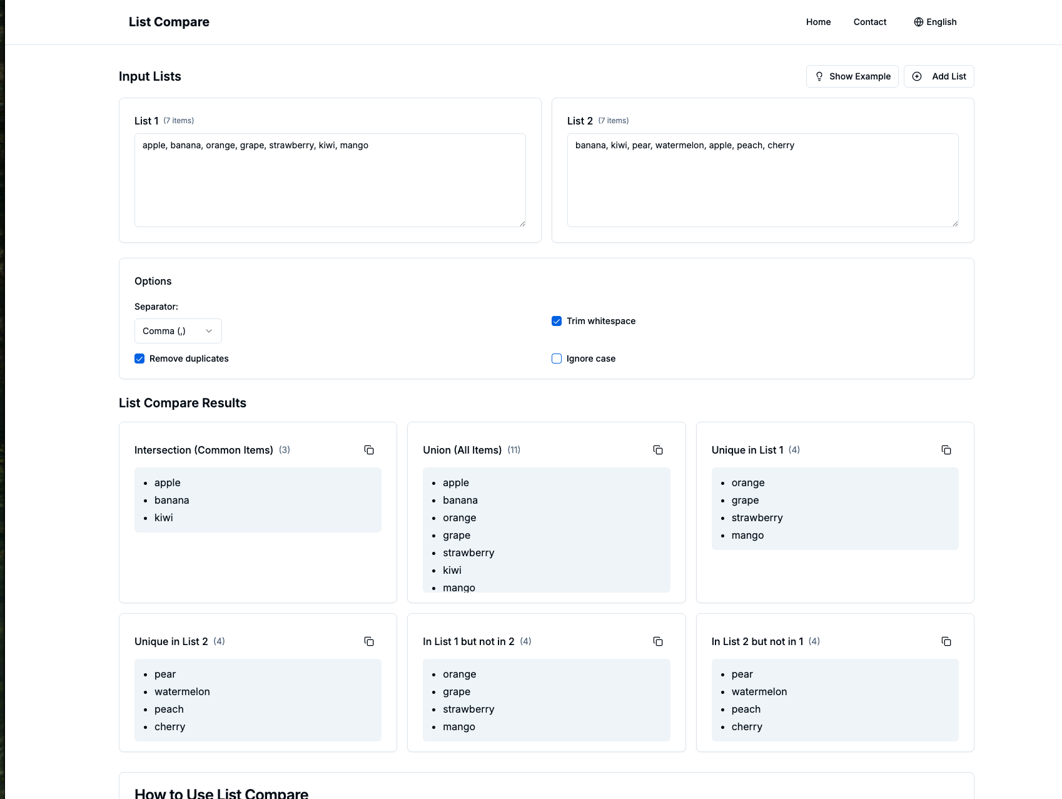Grab the List 2 textarea resize handle

point(955,223)
